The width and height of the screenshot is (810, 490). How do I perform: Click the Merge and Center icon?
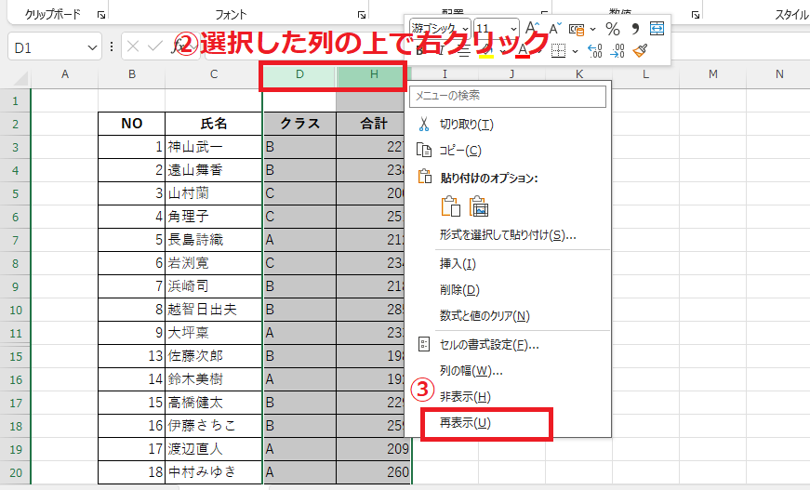pos(657,28)
